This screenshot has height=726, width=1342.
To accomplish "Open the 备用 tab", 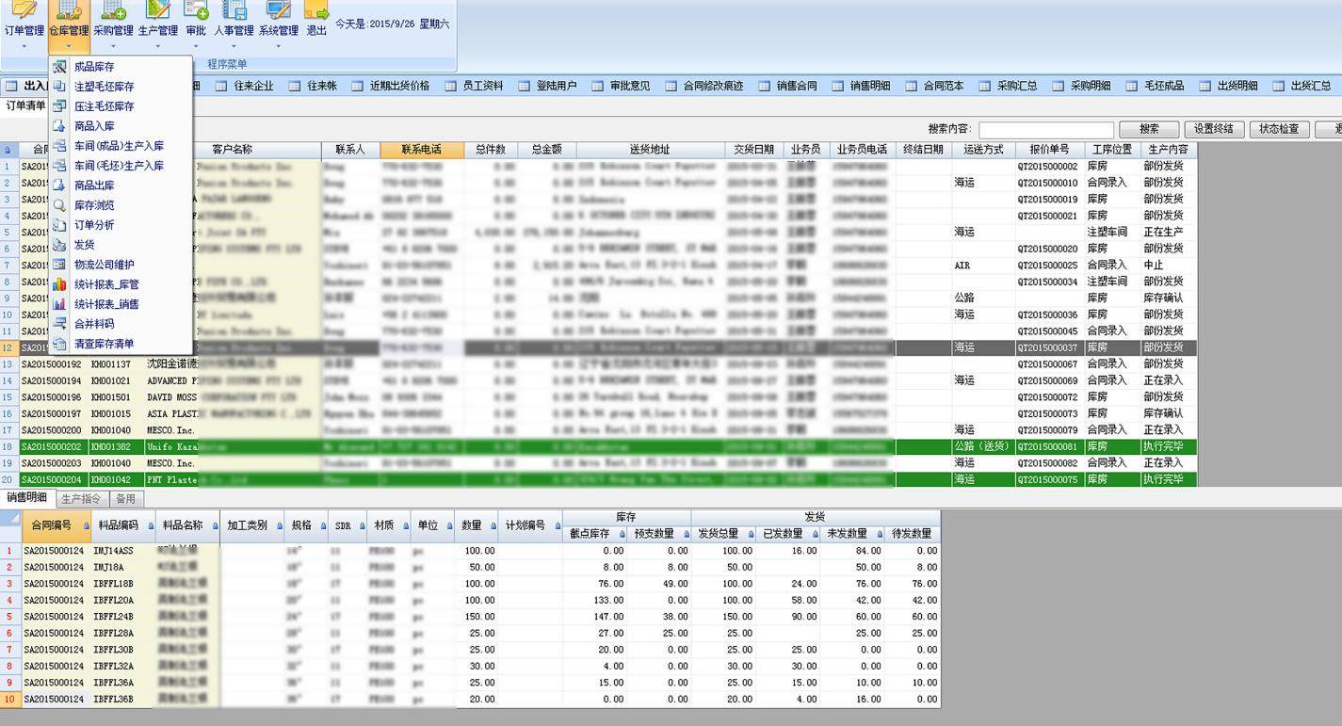I will 126,499.
